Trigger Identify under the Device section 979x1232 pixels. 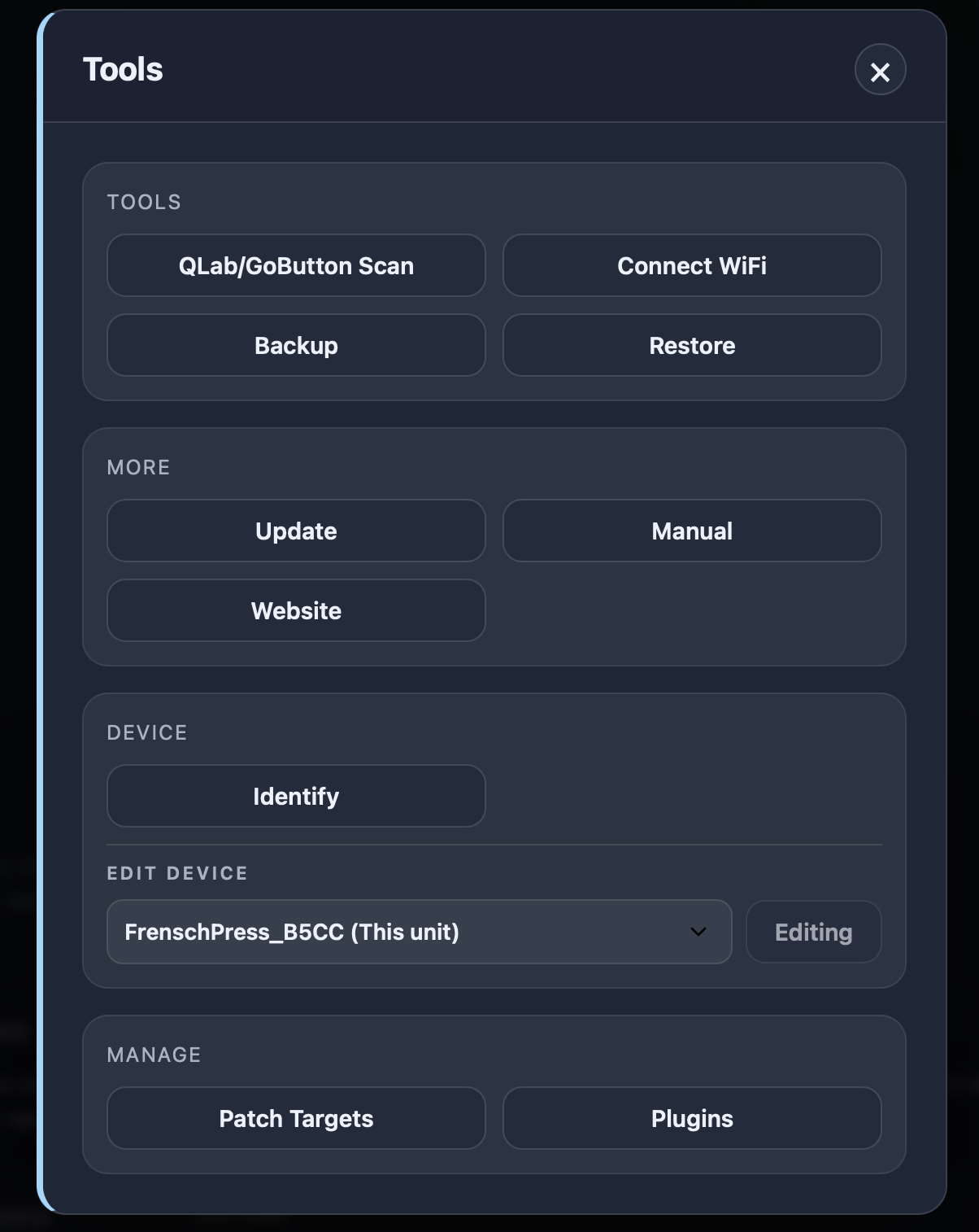tap(296, 796)
